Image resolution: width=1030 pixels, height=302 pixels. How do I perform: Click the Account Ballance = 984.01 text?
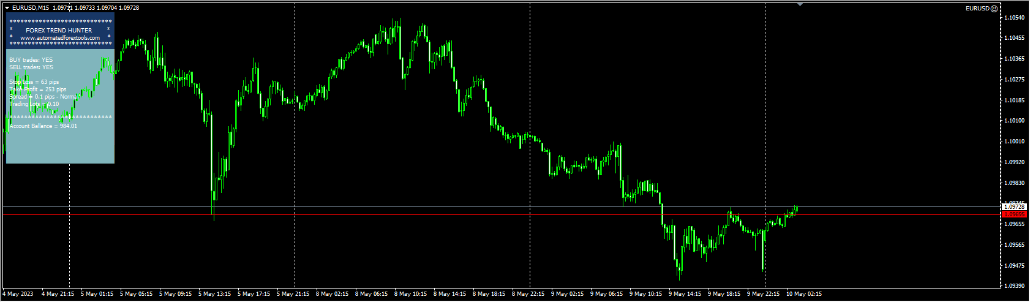coord(43,126)
